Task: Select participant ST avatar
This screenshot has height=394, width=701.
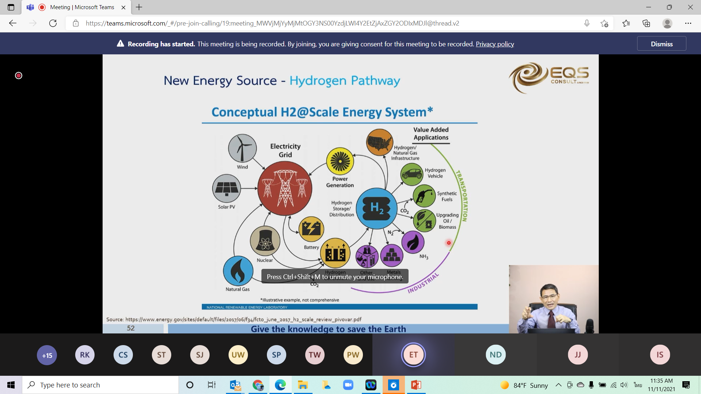Action: [x=161, y=355]
